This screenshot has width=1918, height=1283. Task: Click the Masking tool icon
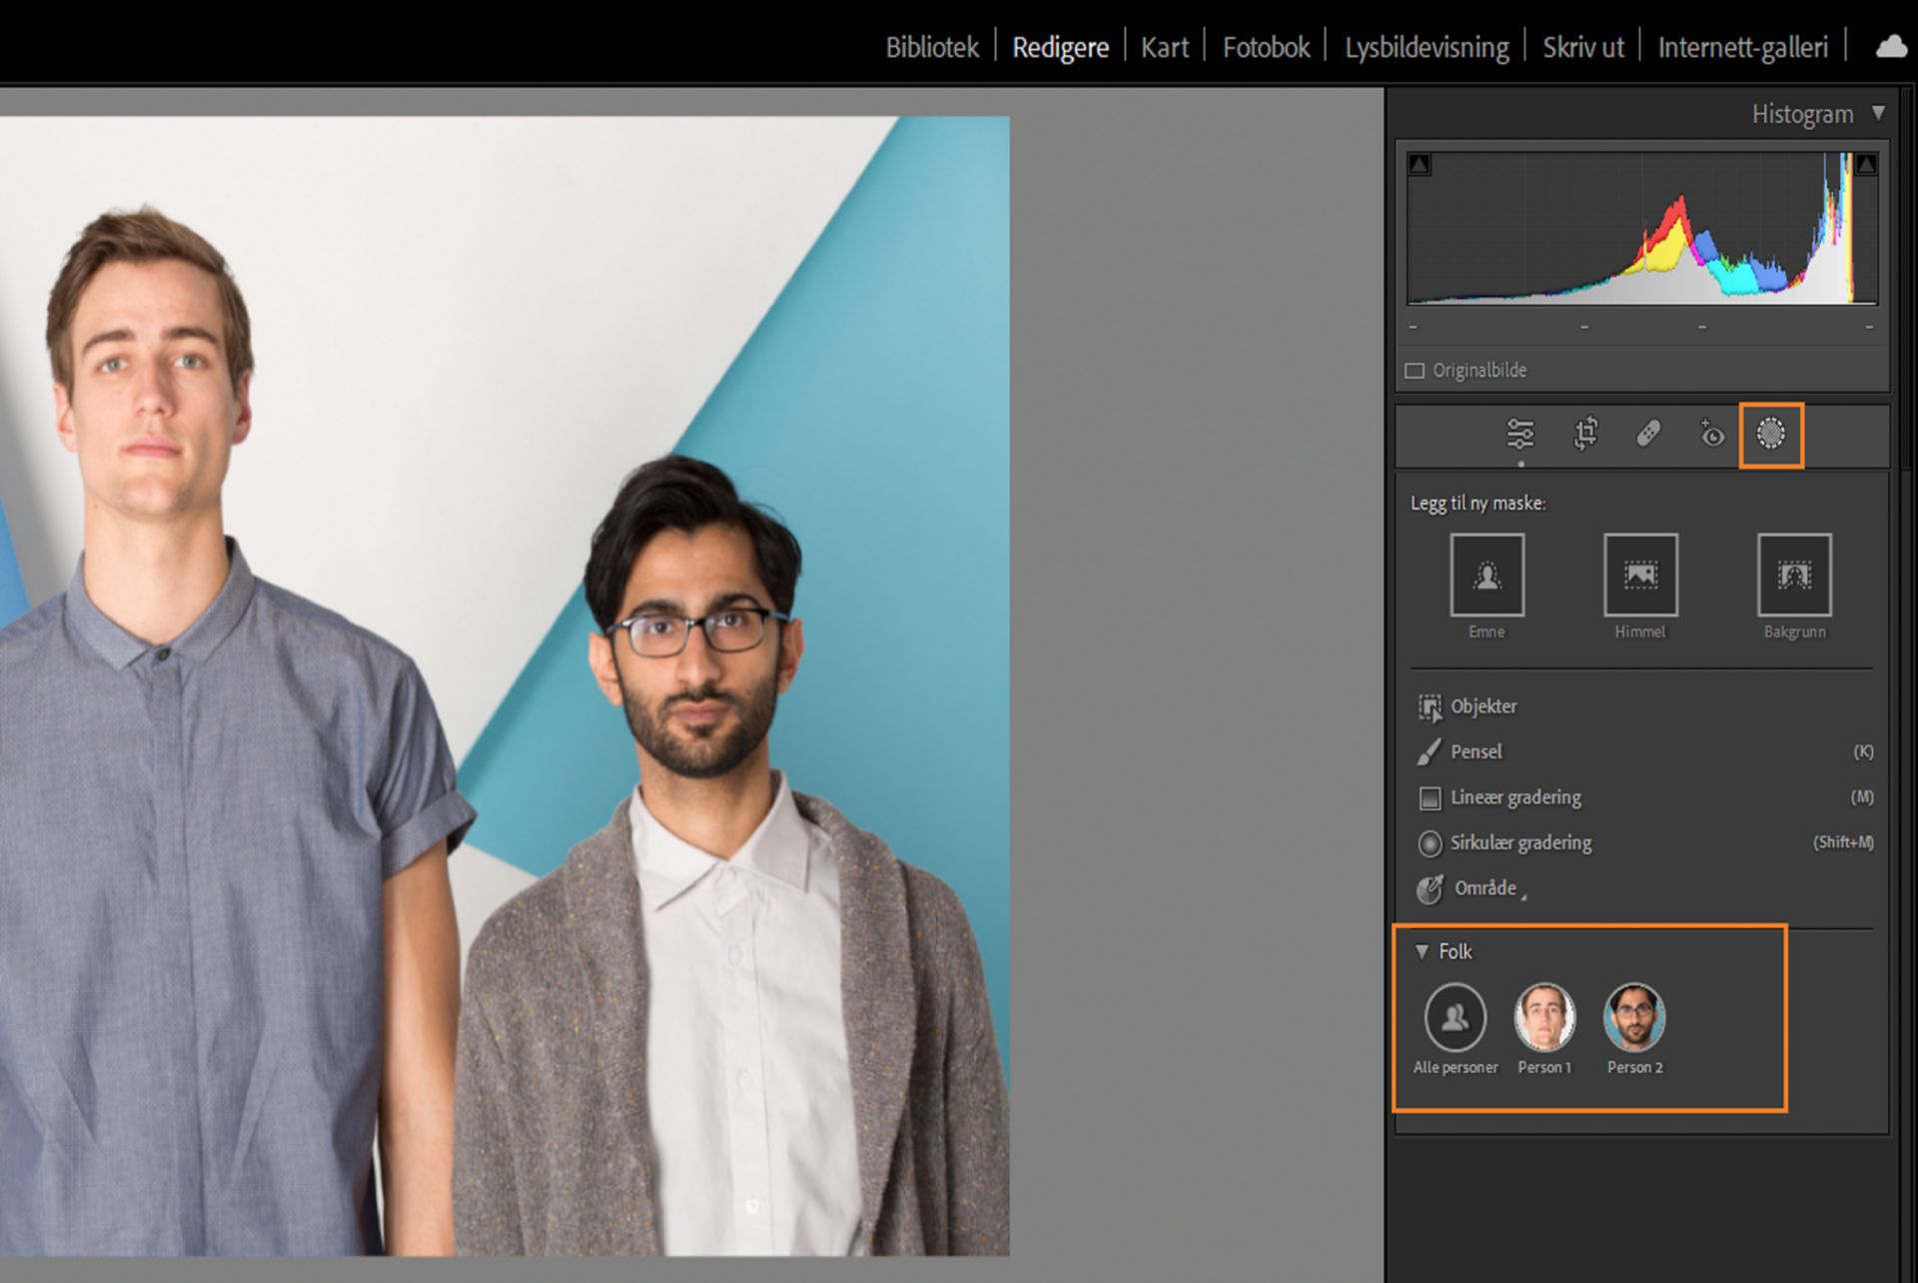pyautogui.click(x=1770, y=434)
